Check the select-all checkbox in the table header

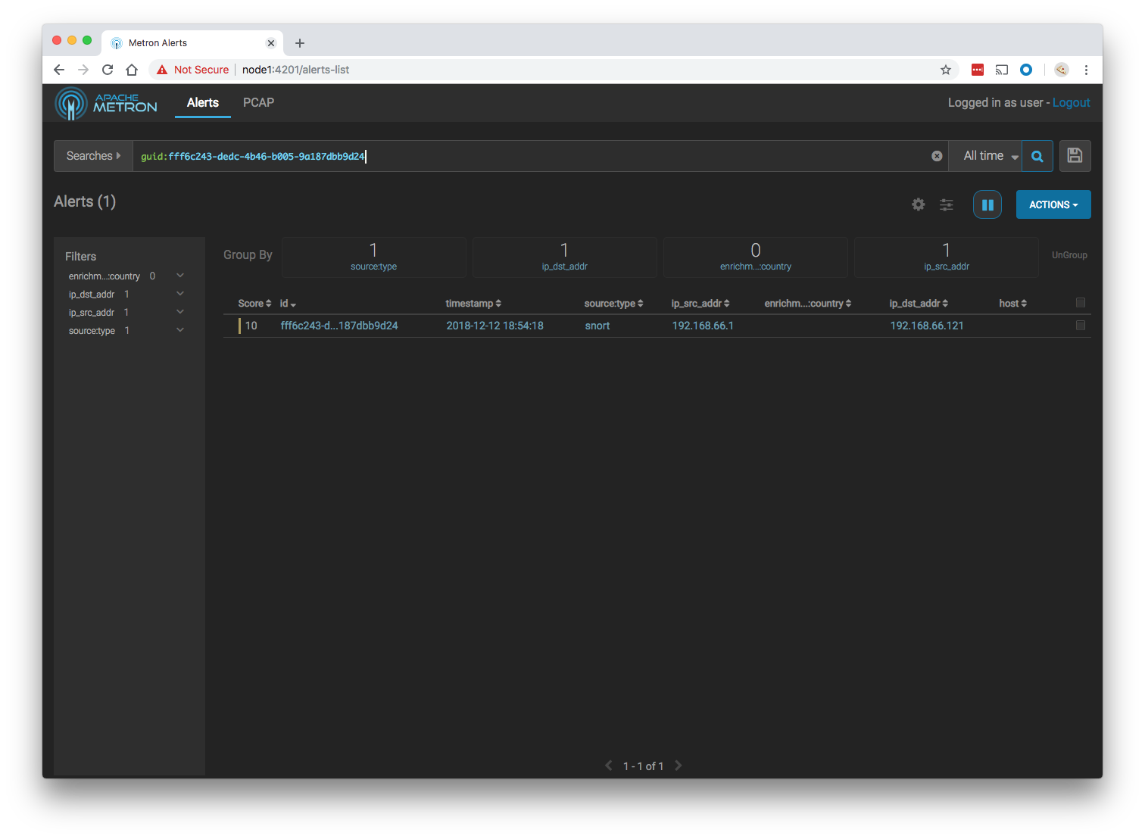click(1081, 302)
